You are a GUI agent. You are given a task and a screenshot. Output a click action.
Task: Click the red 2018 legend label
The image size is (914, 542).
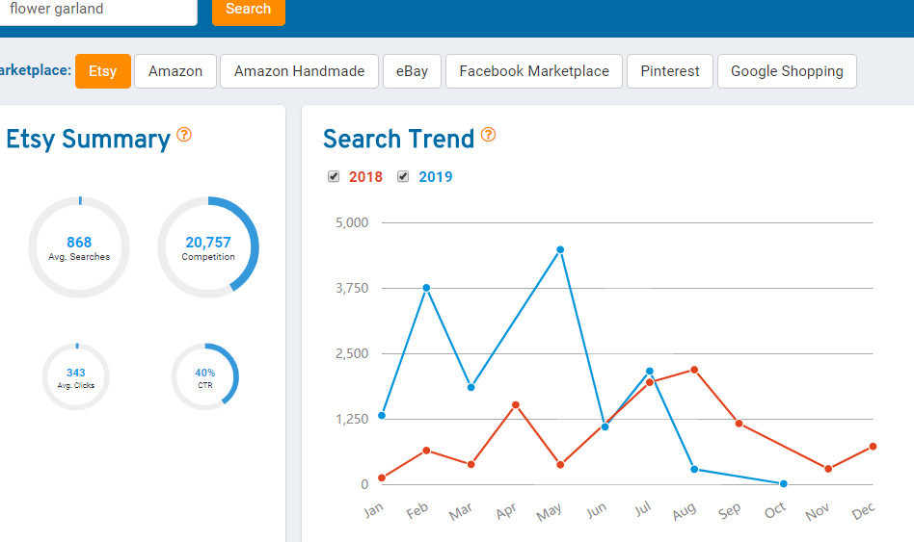click(365, 177)
